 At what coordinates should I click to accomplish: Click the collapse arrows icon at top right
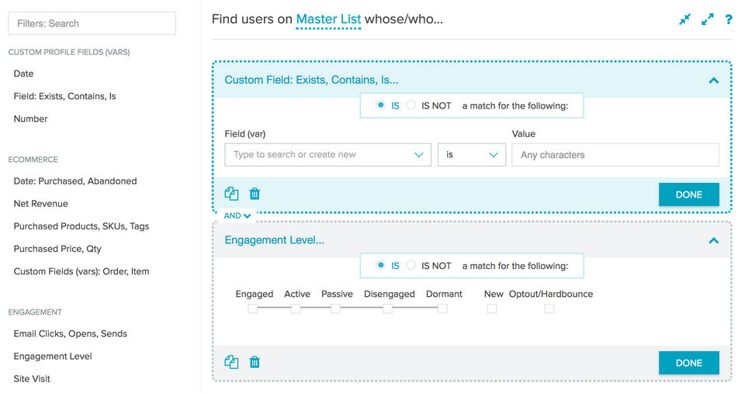684,19
